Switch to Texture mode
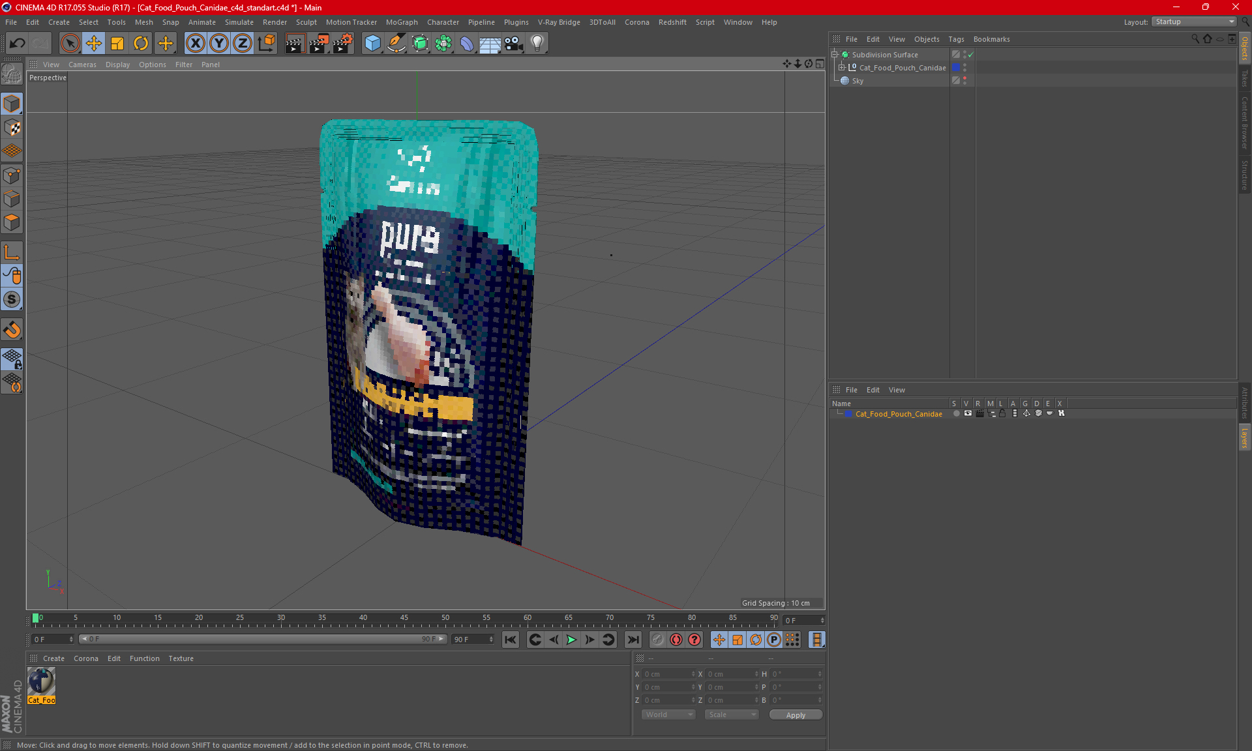 pyautogui.click(x=12, y=128)
